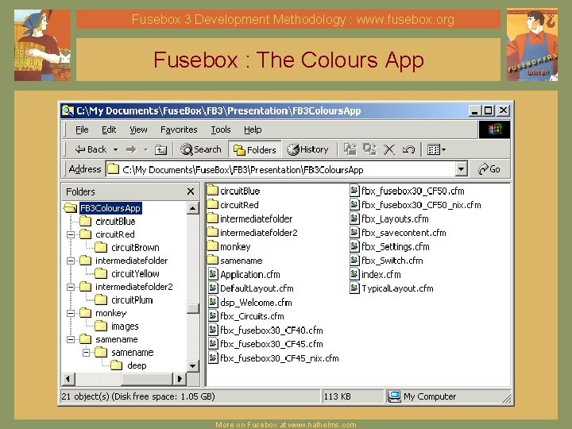Select the deep folder in tree

(x=137, y=365)
